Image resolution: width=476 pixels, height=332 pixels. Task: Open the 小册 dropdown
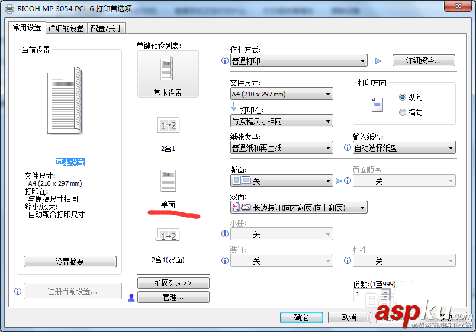click(x=281, y=234)
